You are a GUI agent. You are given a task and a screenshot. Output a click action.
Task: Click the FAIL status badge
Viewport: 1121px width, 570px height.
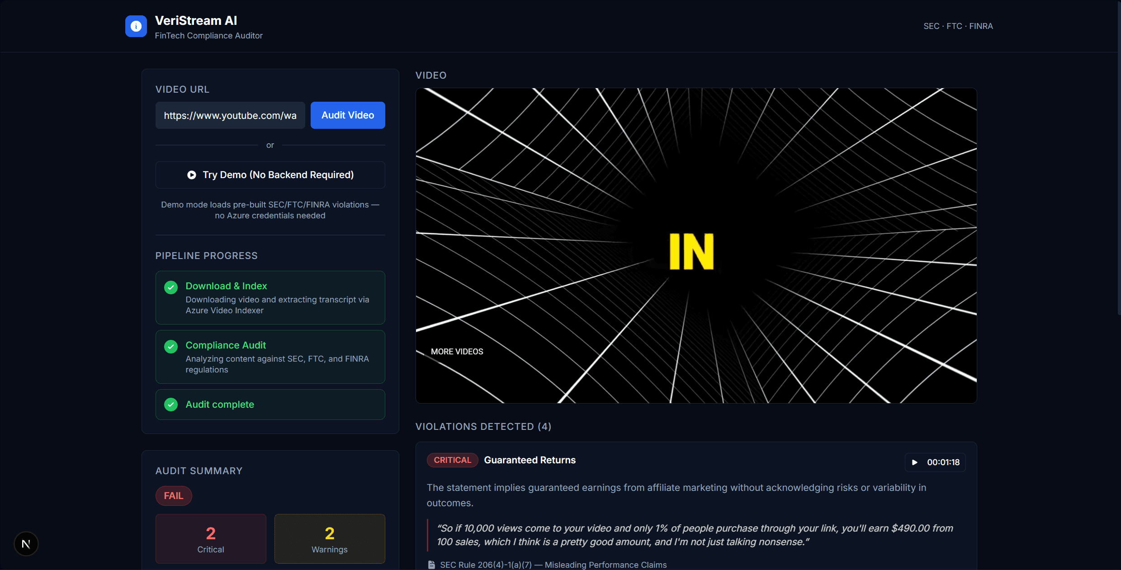pos(174,496)
